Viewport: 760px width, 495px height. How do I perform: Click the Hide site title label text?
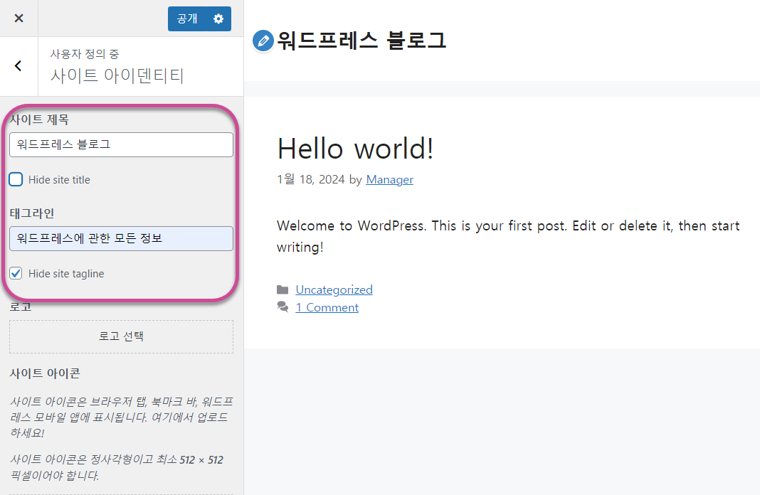59,180
